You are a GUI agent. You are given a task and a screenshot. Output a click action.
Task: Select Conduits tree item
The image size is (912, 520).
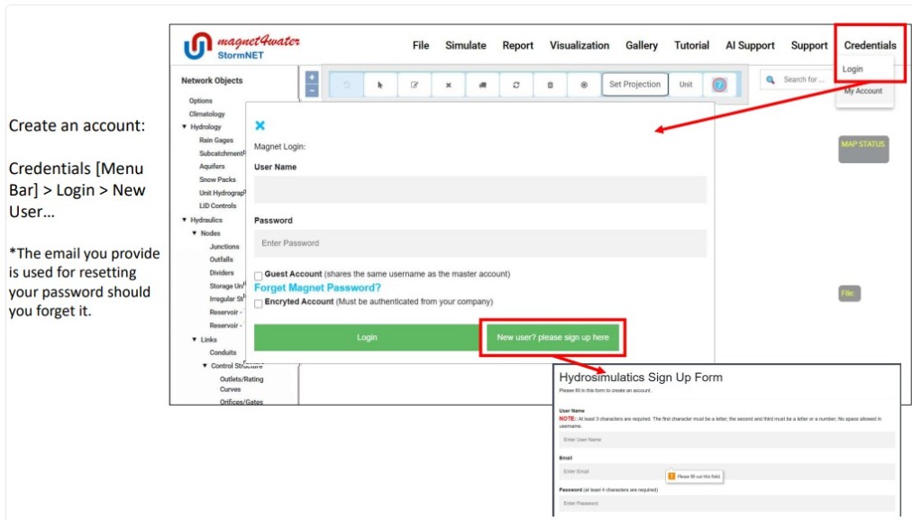pyautogui.click(x=223, y=352)
